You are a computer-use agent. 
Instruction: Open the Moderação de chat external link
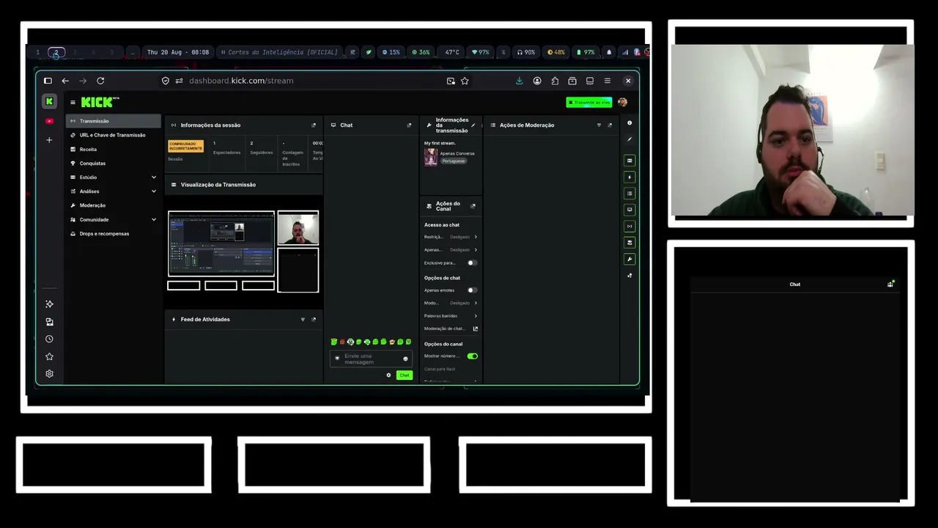pyautogui.click(x=476, y=329)
